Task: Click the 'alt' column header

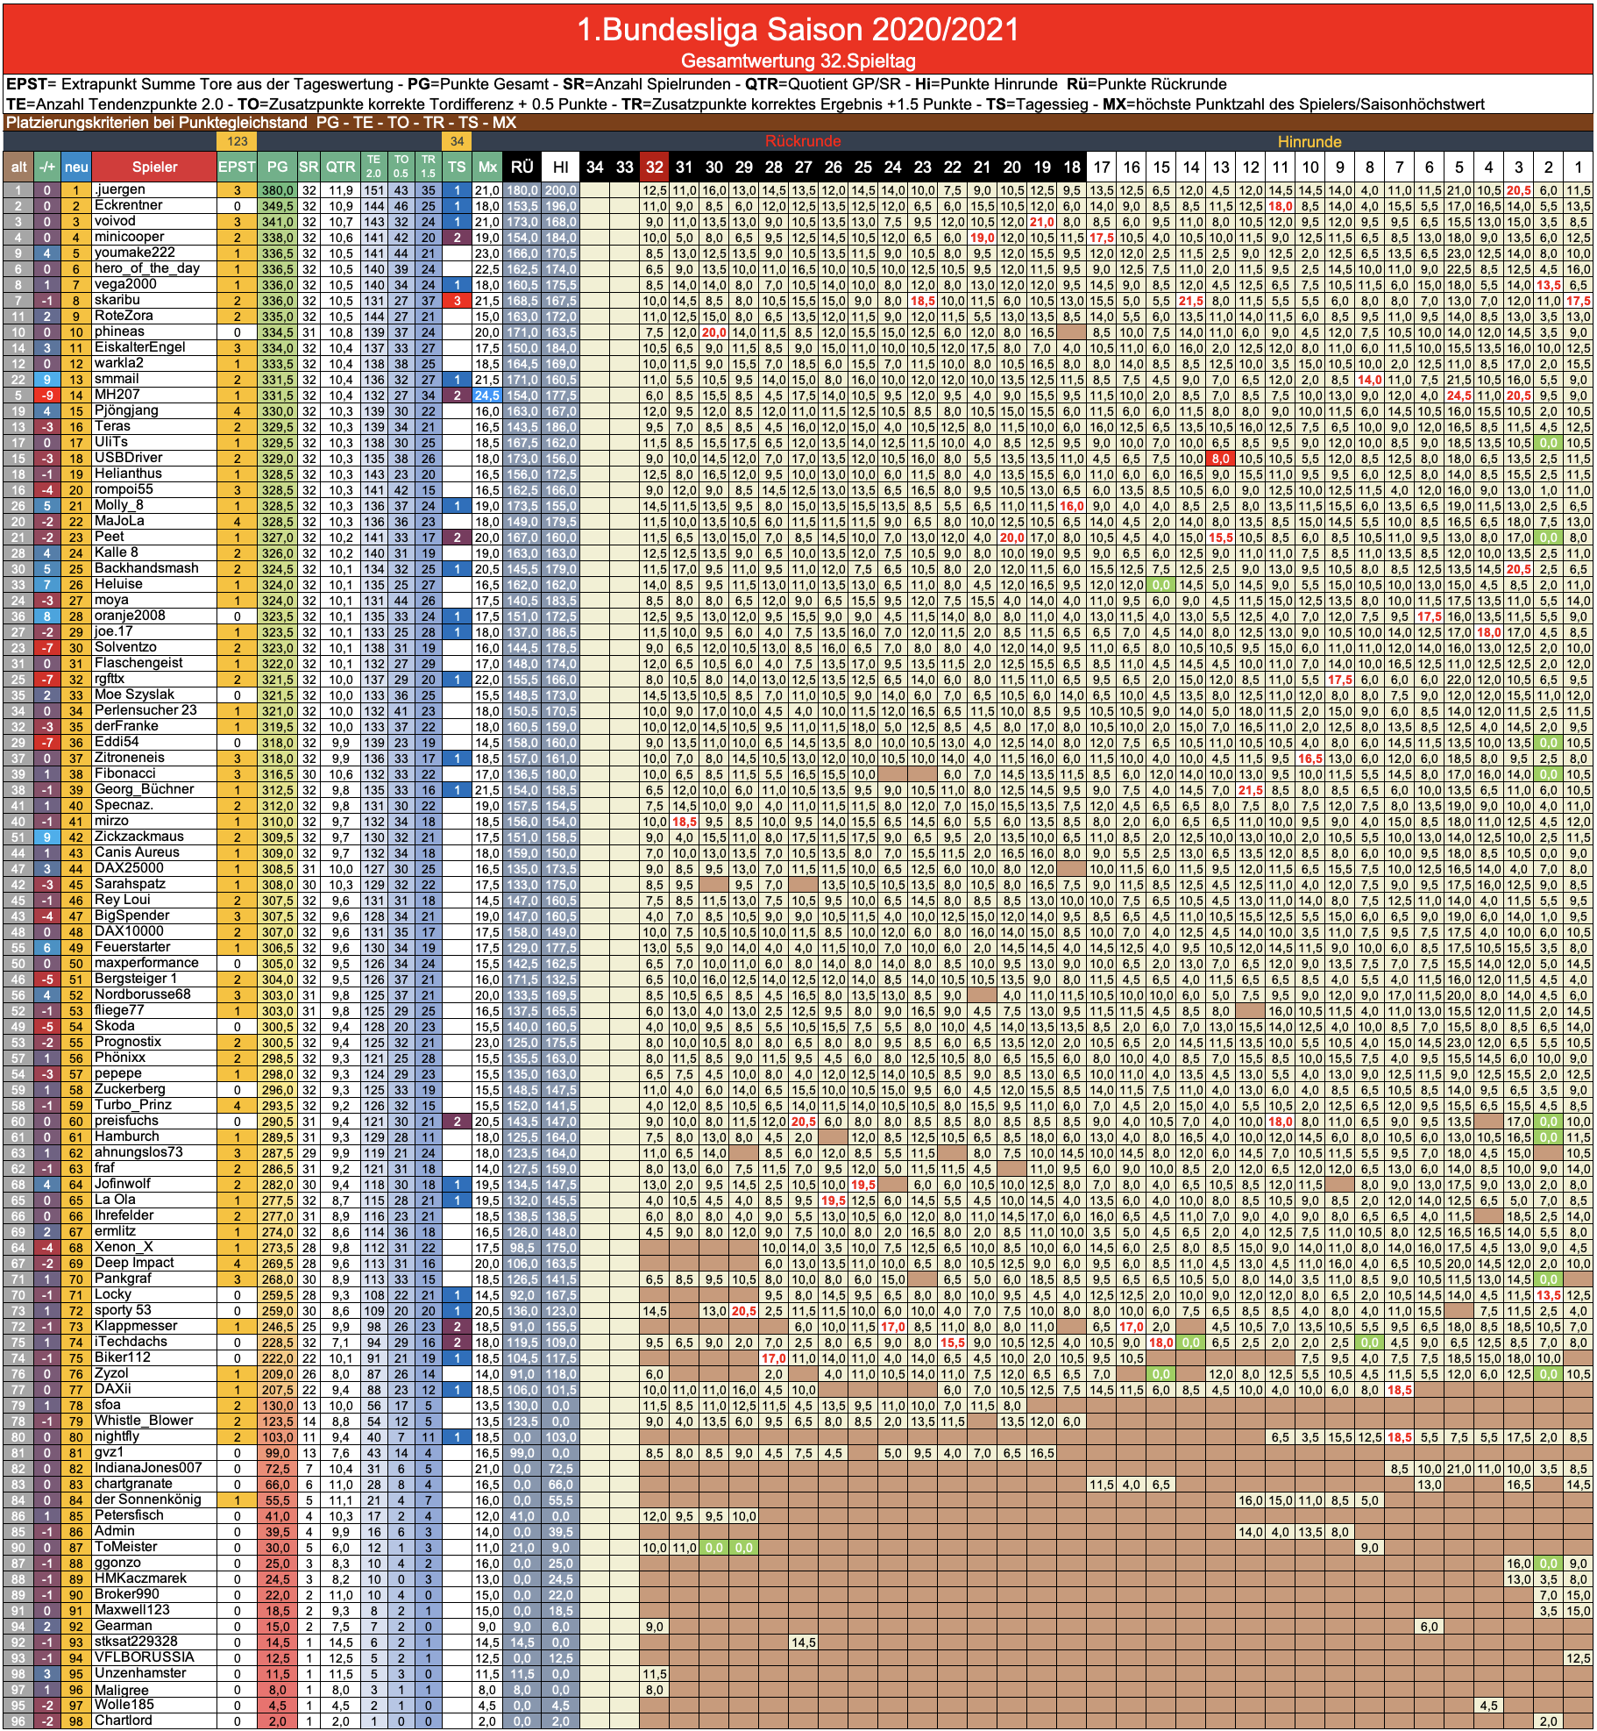Action: [x=18, y=167]
